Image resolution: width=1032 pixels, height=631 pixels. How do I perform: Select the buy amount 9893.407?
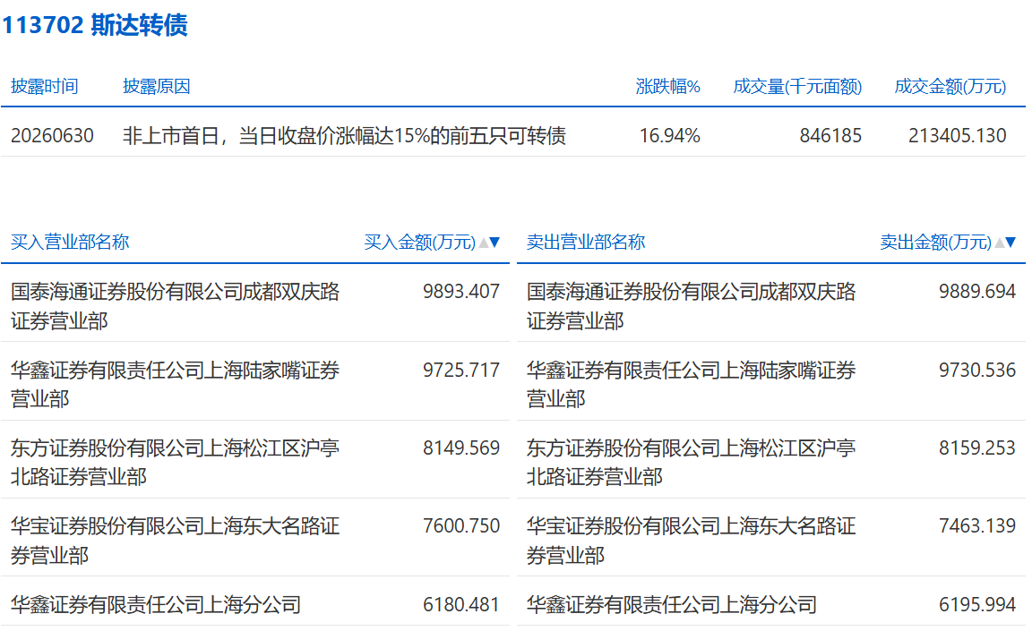(x=461, y=291)
